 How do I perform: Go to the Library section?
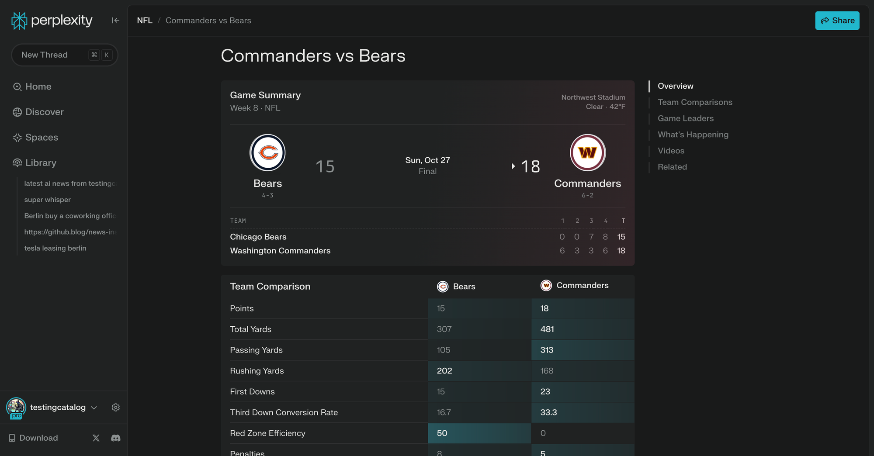click(41, 162)
